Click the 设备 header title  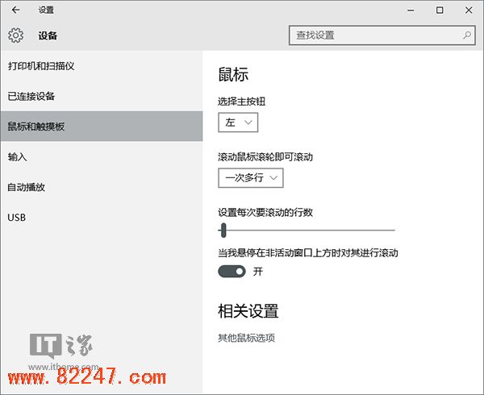[48, 35]
